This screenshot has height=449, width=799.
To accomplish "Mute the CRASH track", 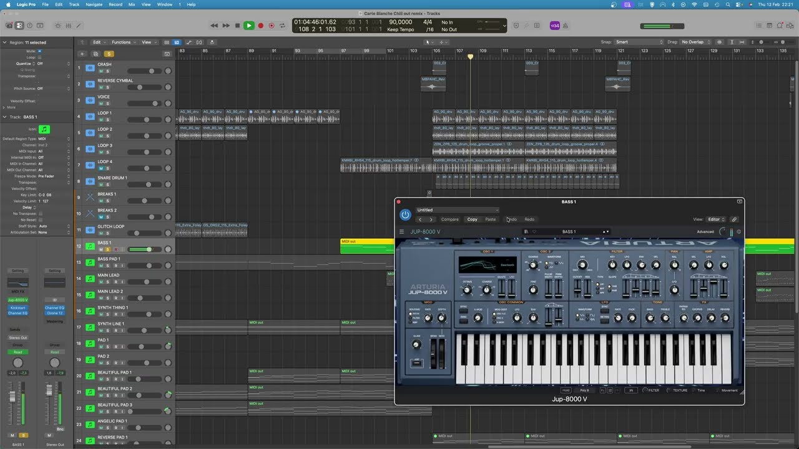I will point(100,71).
